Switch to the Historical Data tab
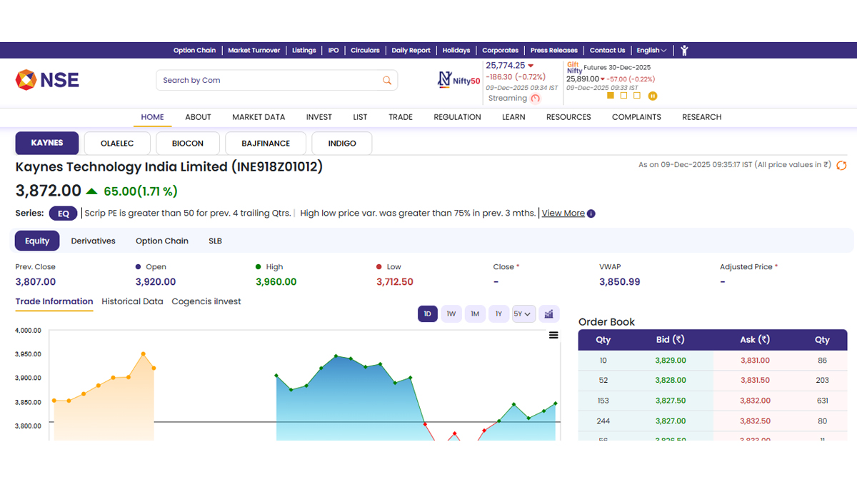 (132, 301)
